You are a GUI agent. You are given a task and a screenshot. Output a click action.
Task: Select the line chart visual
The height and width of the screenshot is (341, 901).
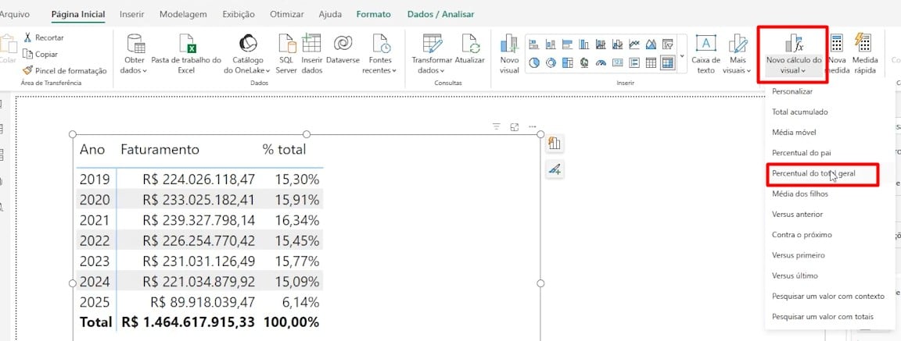634,44
